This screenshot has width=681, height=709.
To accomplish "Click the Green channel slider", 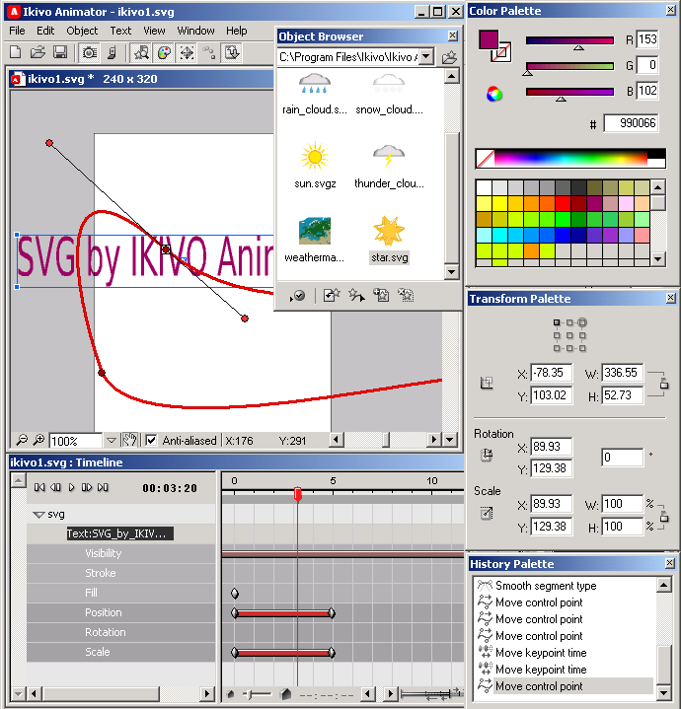I will (569, 67).
